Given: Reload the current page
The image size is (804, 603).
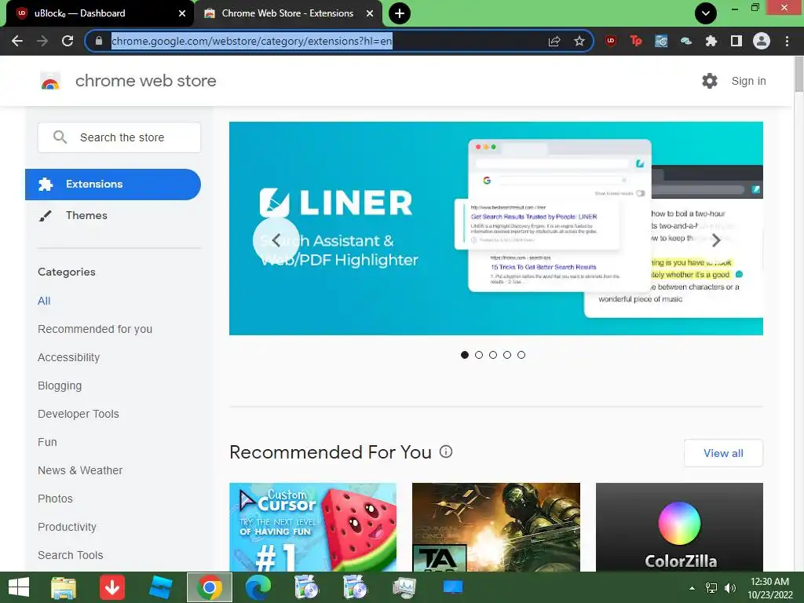Looking at the screenshot, I should coord(68,41).
